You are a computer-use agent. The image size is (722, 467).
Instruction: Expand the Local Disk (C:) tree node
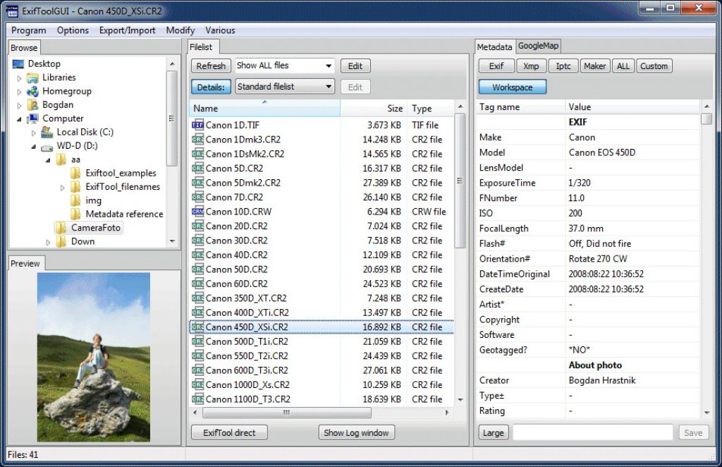[32, 132]
